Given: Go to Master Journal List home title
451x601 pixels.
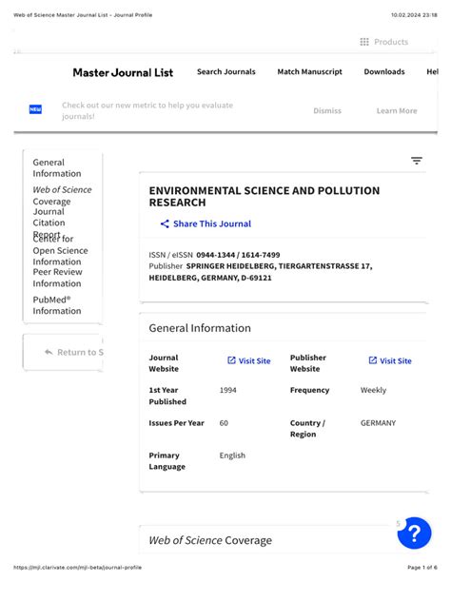Looking at the screenshot, I should click(x=123, y=72).
